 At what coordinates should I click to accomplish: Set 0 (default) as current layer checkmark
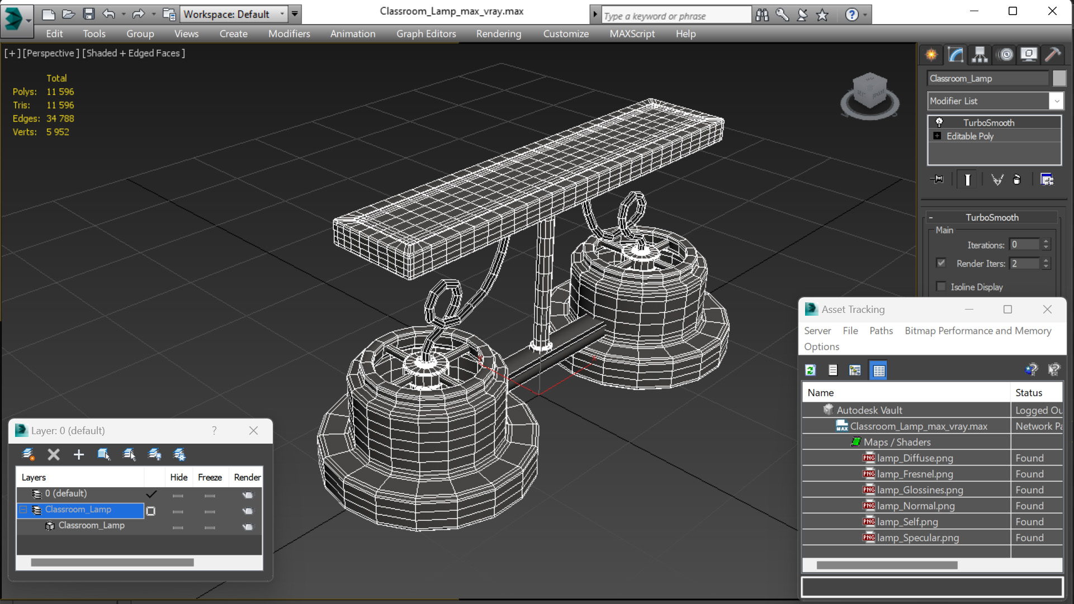[151, 494]
